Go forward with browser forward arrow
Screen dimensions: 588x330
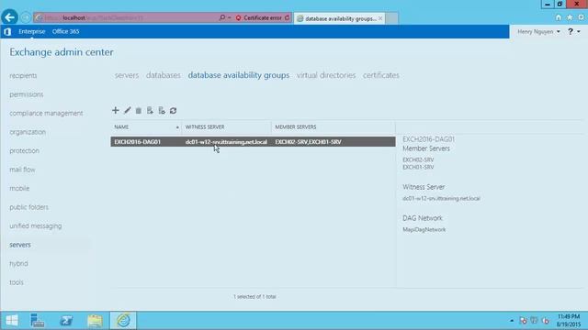pos(26,17)
